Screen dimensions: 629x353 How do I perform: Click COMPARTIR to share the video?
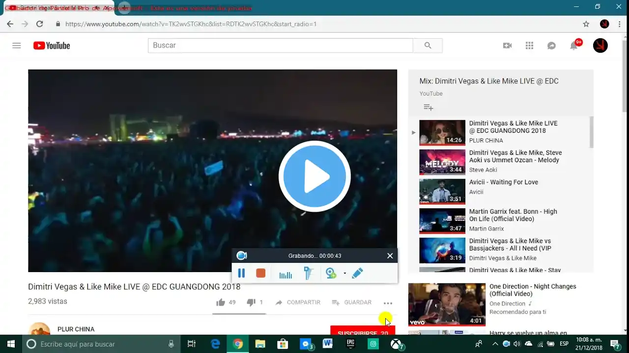[298, 303]
